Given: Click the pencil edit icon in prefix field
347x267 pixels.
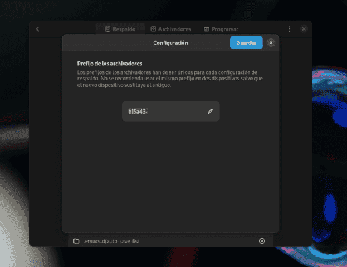Looking at the screenshot, I should click(210, 112).
